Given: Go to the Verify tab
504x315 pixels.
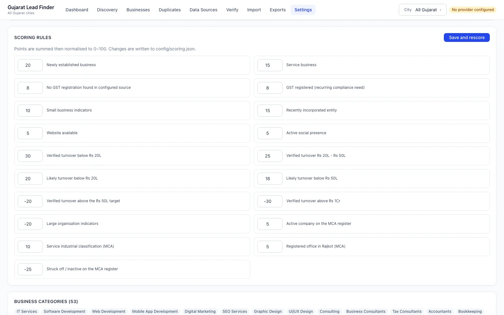Looking at the screenshot, I should coord(232,10).
